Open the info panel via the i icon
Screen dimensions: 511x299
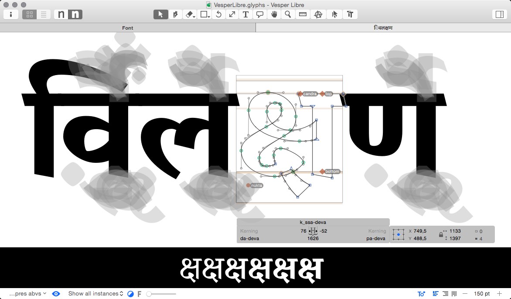tap(10, 14)
